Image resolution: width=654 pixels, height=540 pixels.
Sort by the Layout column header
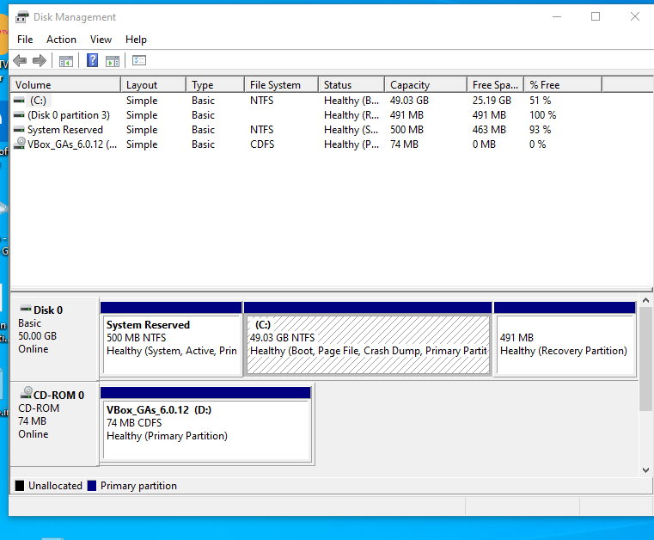pos(154,85)
